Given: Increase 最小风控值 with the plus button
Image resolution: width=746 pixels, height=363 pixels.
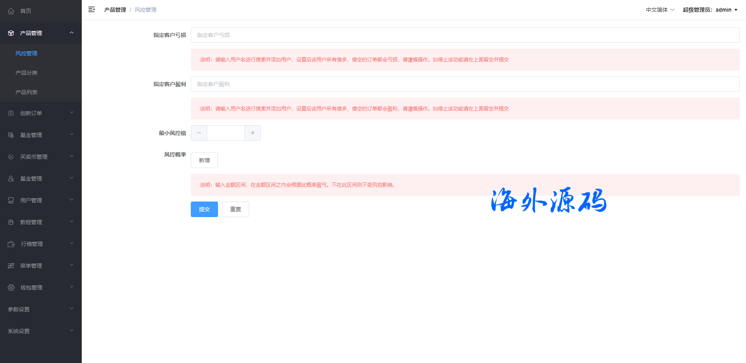Looking at the screenshot, I should coord(253,133).
